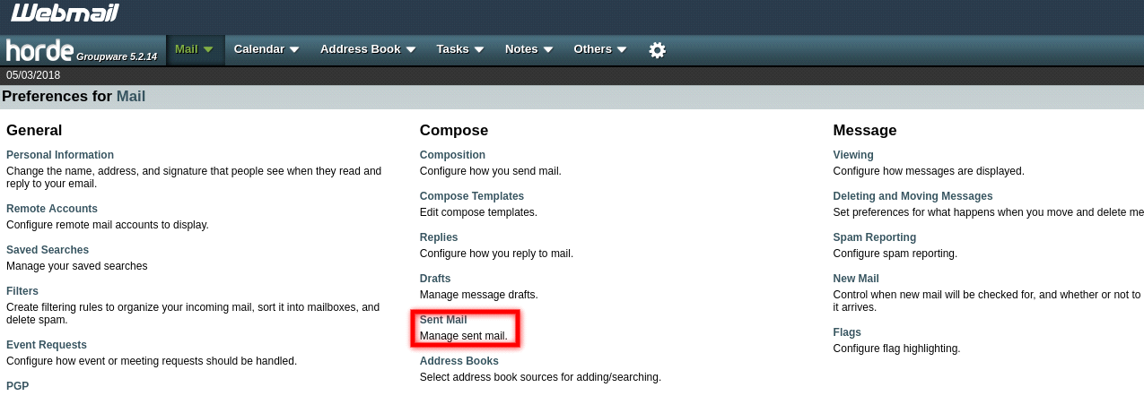
Task: Click the Viewing preferences link
Action: coord(853,155)
